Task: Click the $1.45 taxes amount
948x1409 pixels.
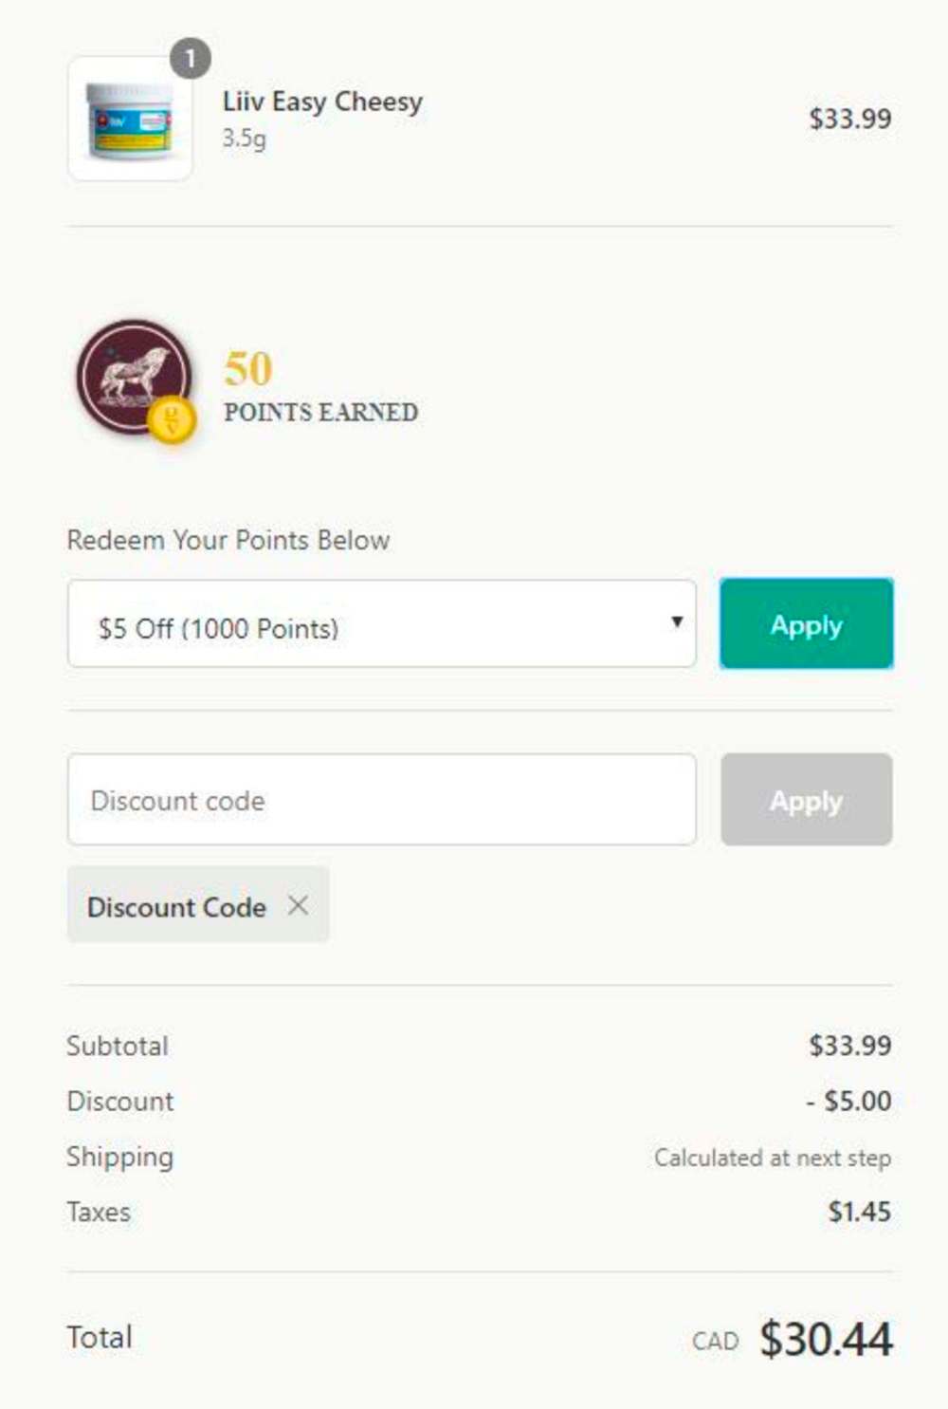Action: 859,1212
